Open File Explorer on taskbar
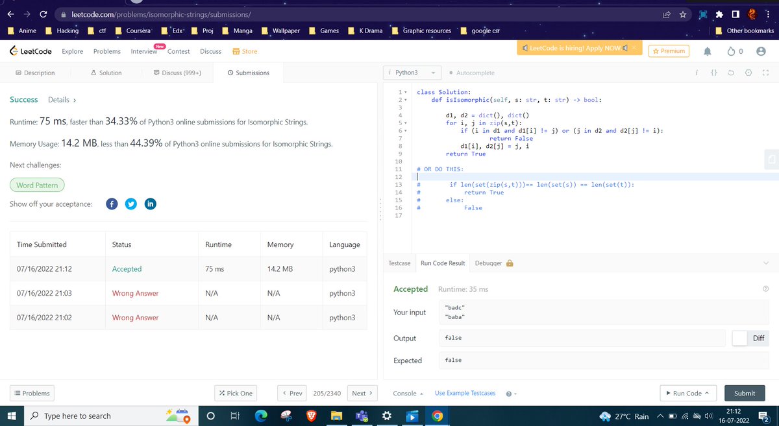 tap(336, 416)
